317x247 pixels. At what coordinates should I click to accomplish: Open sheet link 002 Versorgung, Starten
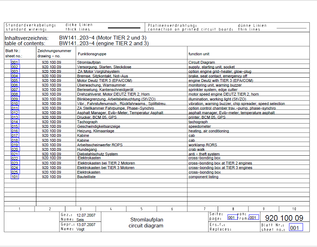pyautogui.click(x=15, y=67)
